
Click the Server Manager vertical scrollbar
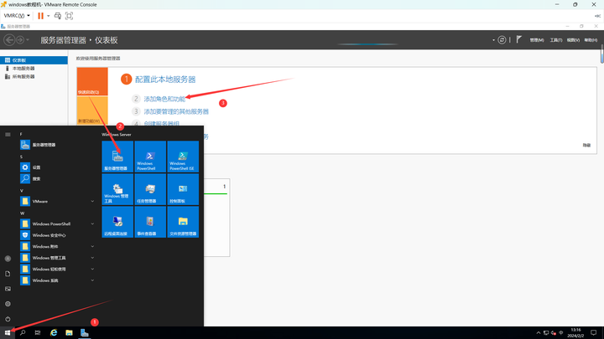pos(601,54)
